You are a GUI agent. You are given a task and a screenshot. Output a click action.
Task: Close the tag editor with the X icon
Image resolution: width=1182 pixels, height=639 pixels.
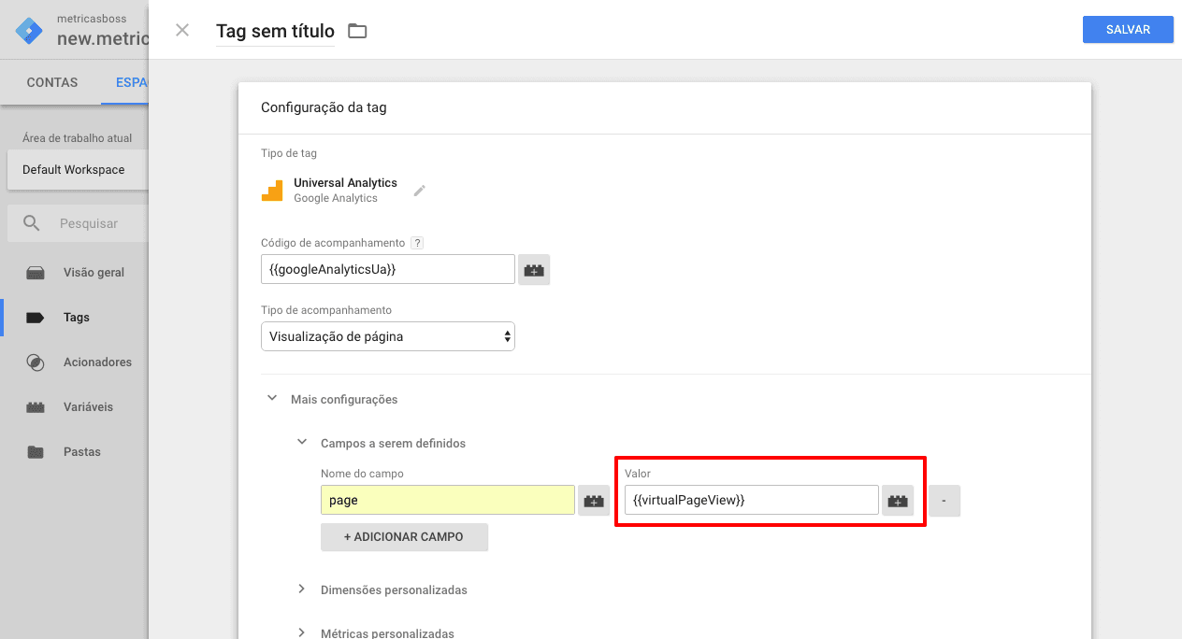[x=182, y=30]
